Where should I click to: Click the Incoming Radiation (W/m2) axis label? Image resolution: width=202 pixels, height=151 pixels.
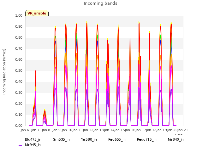pos(4,72)
